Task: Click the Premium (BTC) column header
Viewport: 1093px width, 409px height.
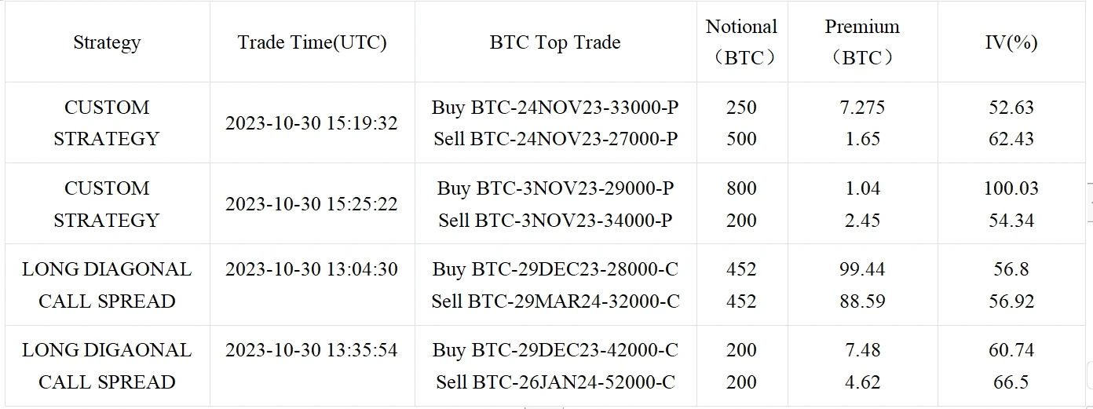Action: click(x=861, y=42)
